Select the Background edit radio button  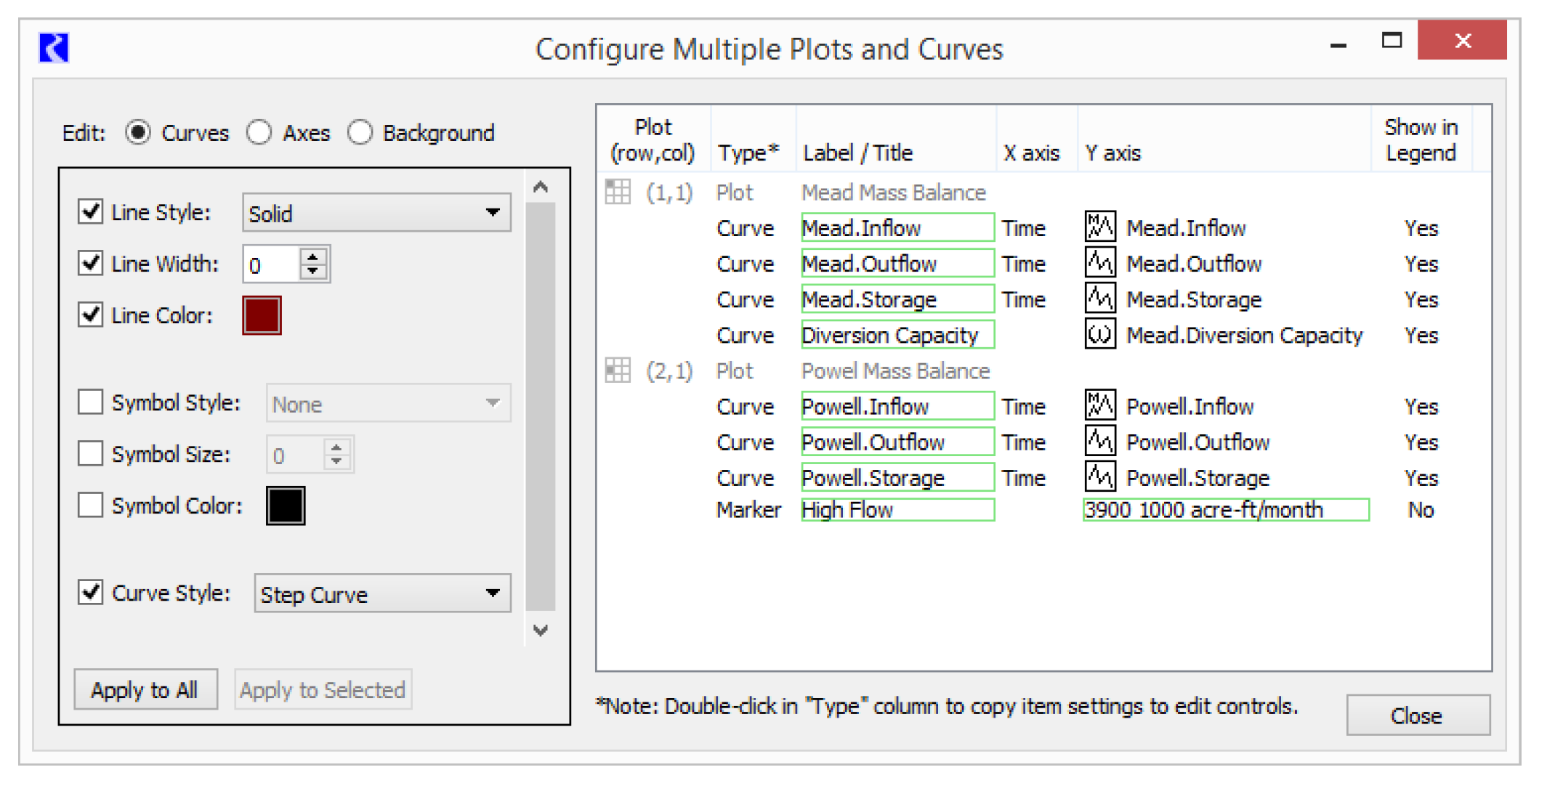point(360,133)
